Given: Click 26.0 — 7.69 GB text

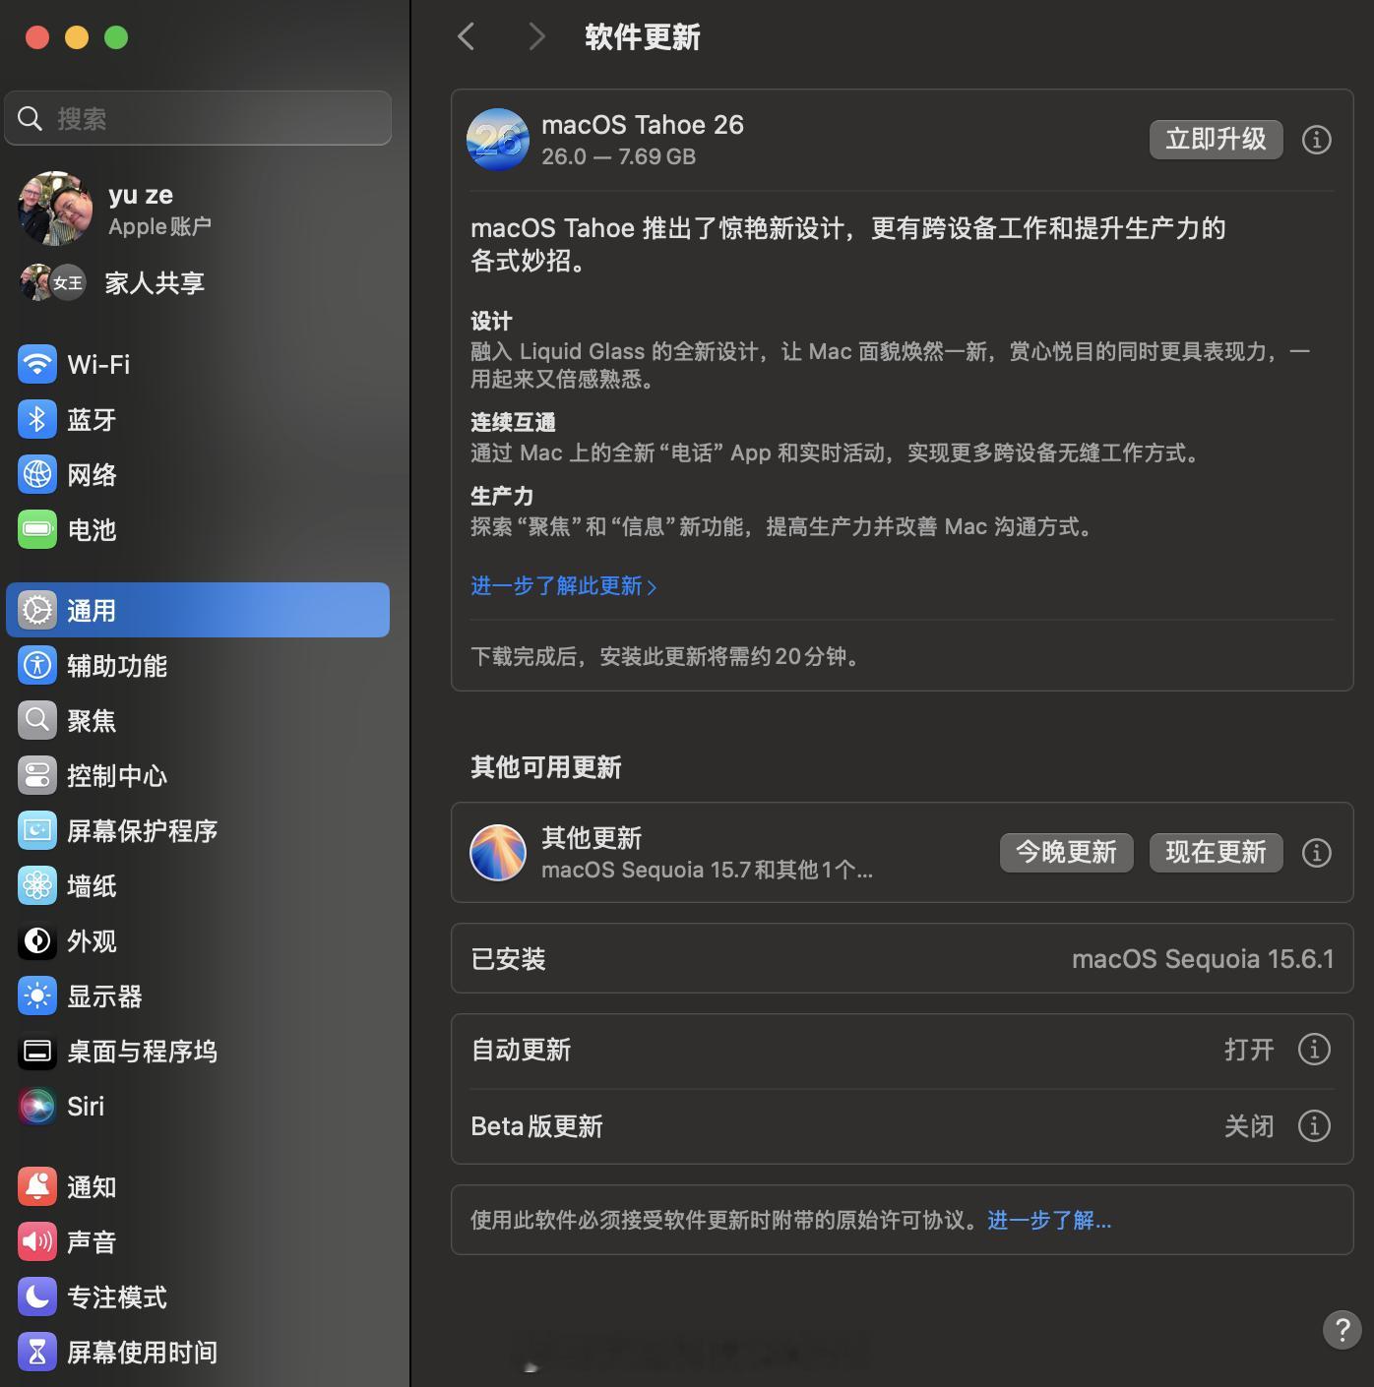Looking at the screenshot, I should click(618, 156).
